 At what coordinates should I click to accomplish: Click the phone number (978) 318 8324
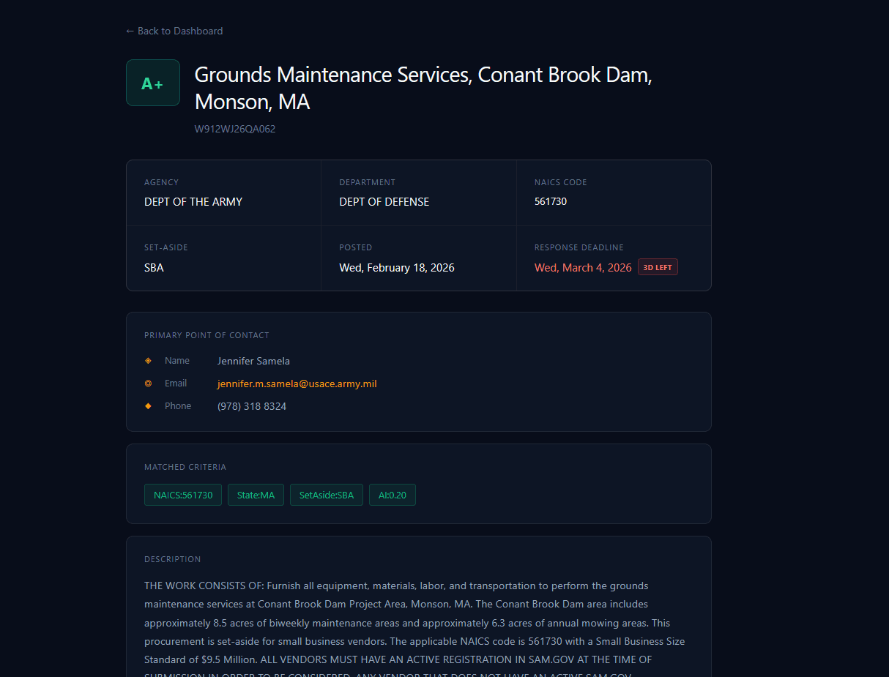tap(252, 405)
